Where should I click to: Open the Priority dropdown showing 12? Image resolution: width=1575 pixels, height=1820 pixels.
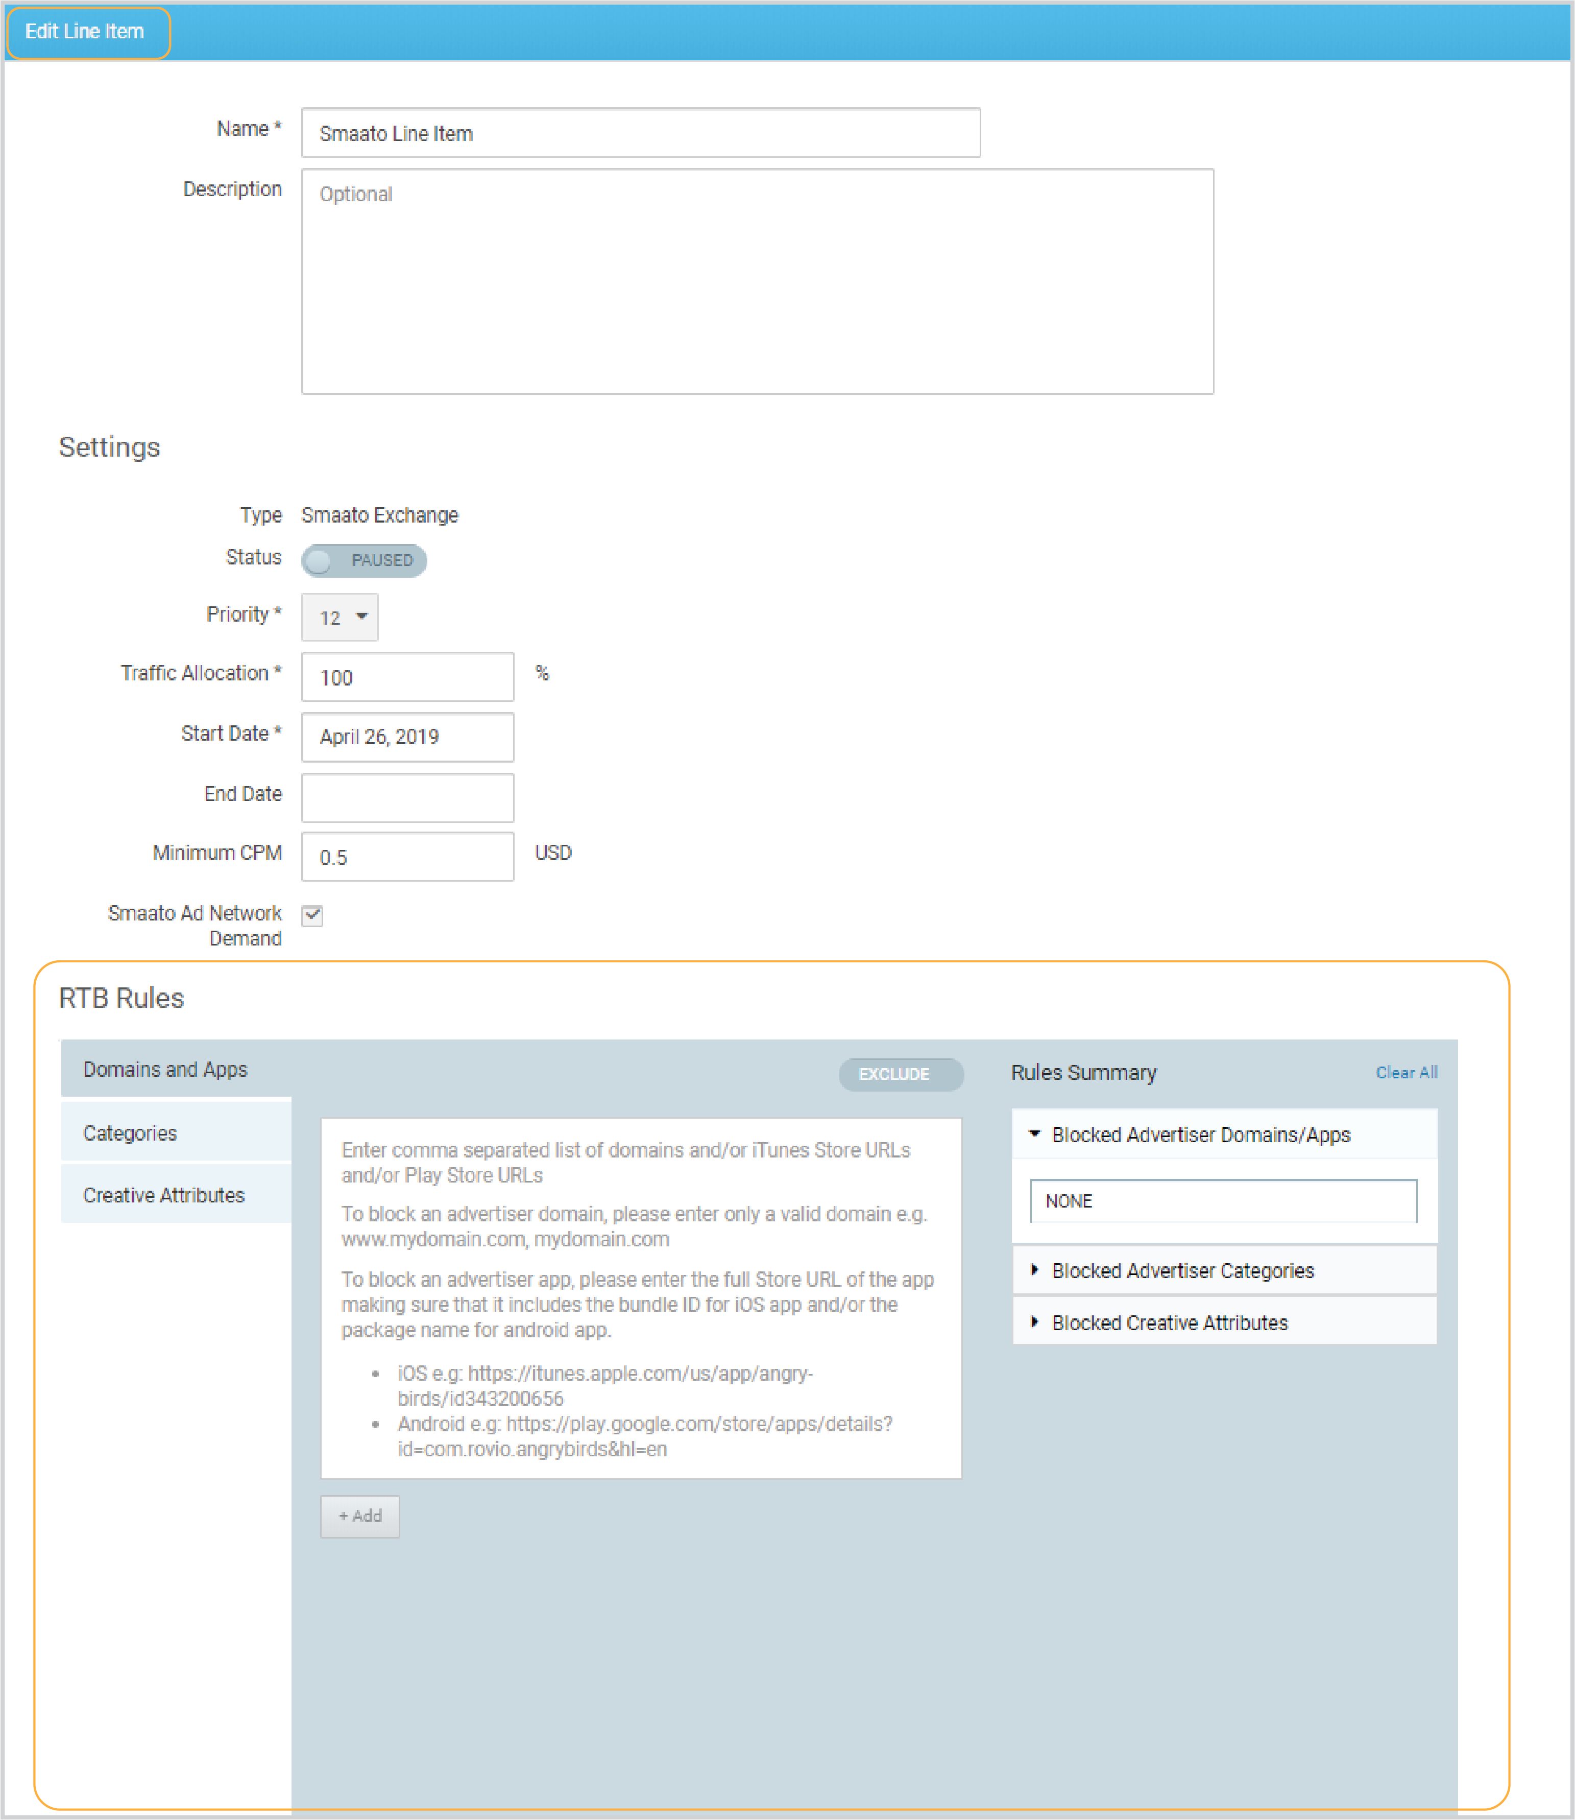point(340,617)
